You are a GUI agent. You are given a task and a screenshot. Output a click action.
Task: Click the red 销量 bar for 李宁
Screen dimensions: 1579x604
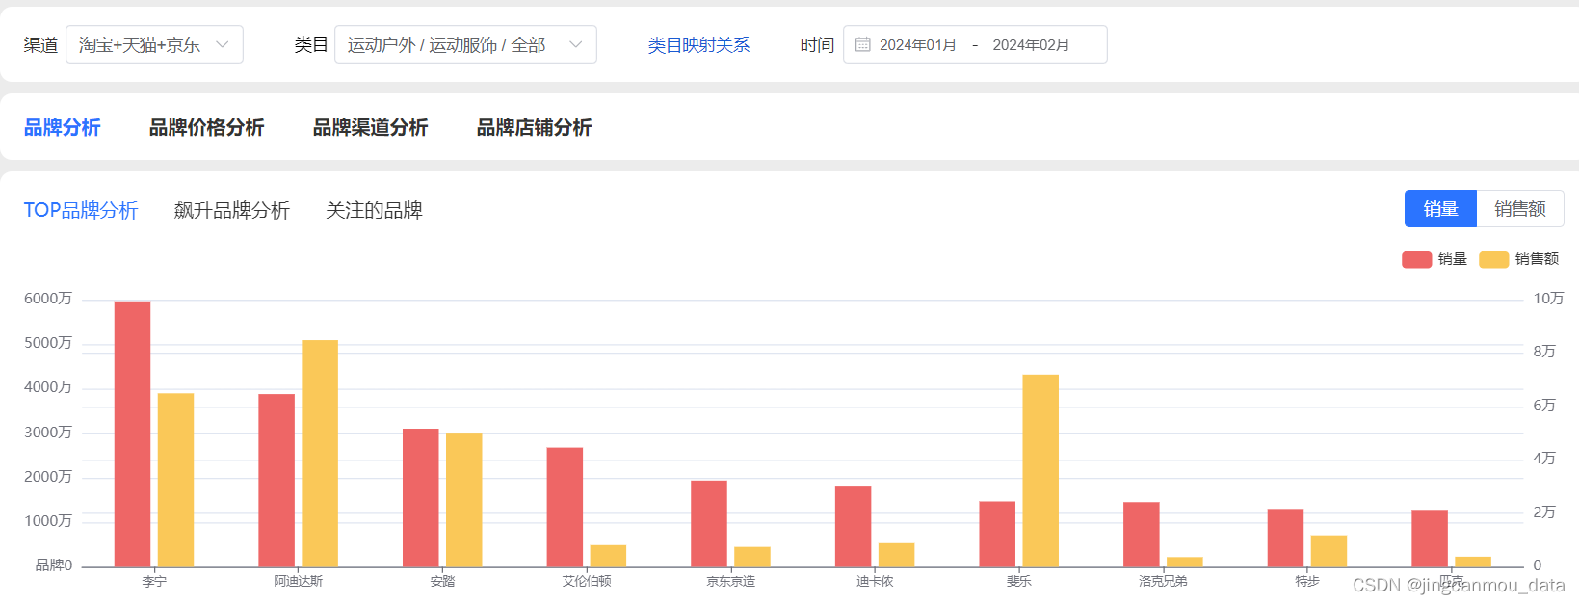[x=133, y=433]
